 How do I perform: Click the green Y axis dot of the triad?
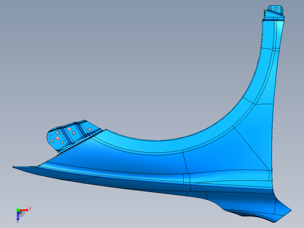tap(18, 210)
